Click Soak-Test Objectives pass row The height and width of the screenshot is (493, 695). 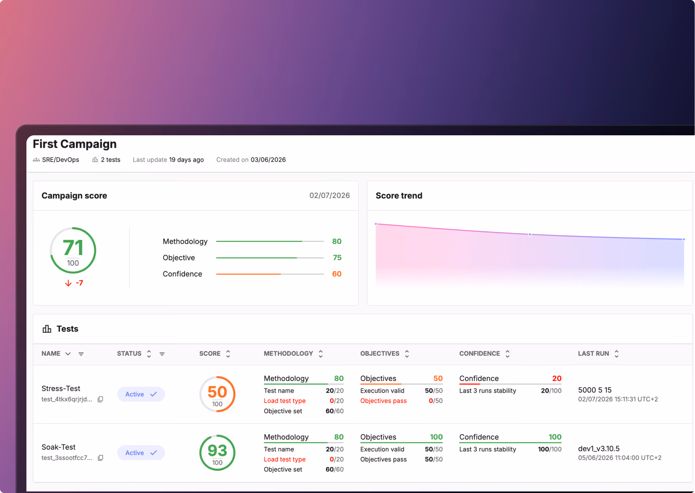[x=401, y=460]
